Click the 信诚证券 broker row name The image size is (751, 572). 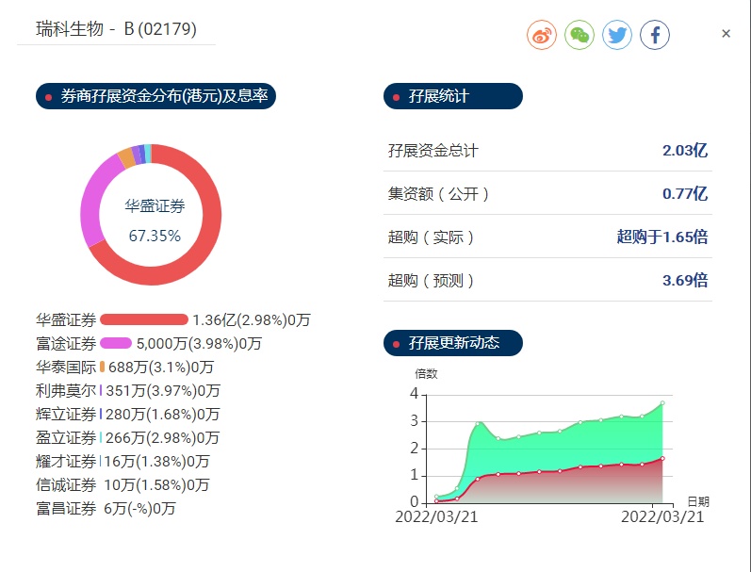point(66,484)
